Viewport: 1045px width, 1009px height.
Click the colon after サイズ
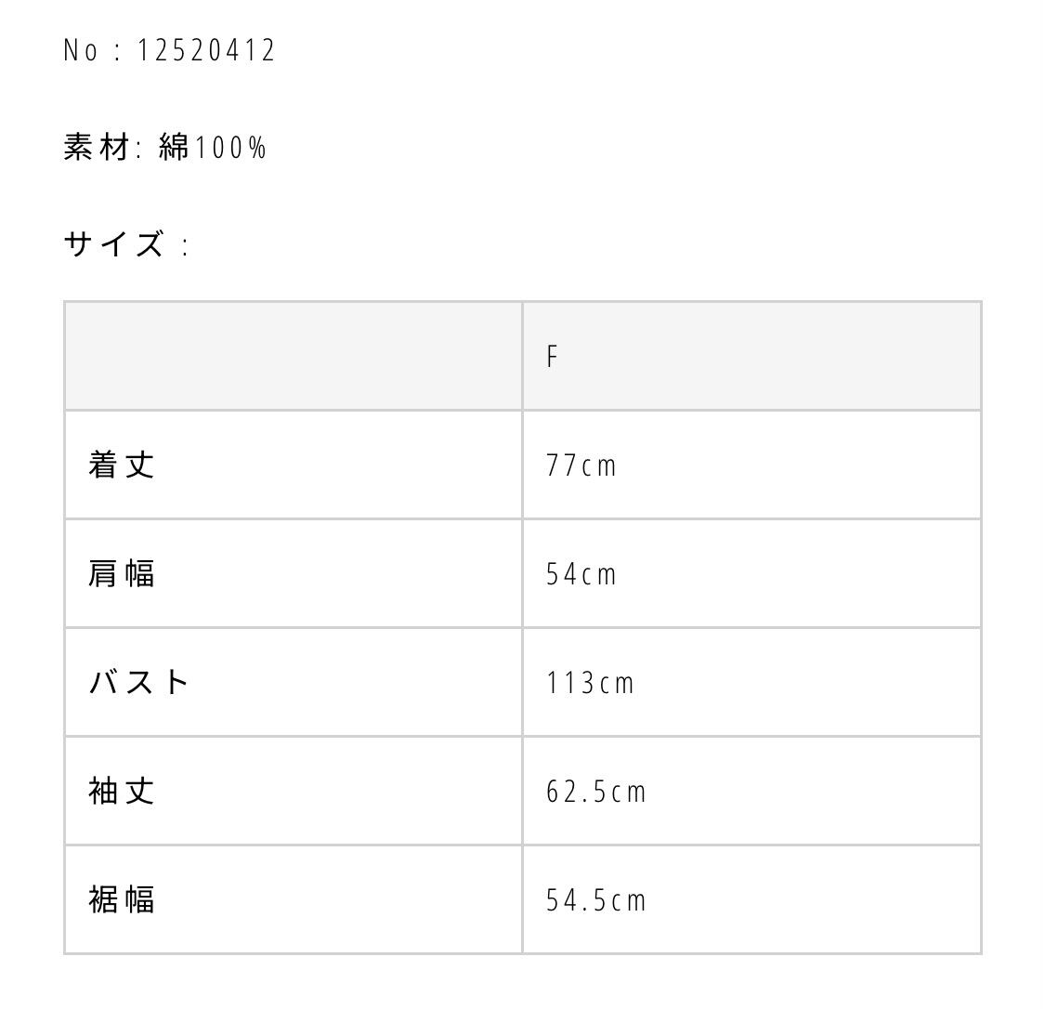coord(186,246)
